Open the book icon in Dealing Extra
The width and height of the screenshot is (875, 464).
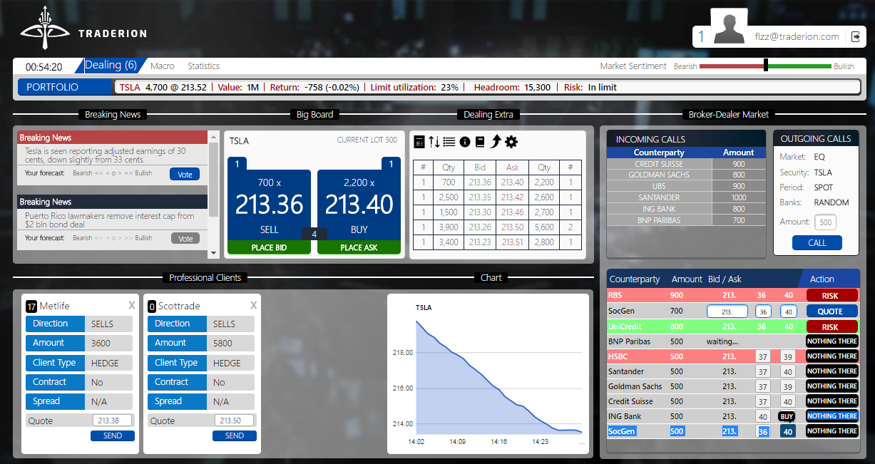pyautogui.click(x=480, y=142)
